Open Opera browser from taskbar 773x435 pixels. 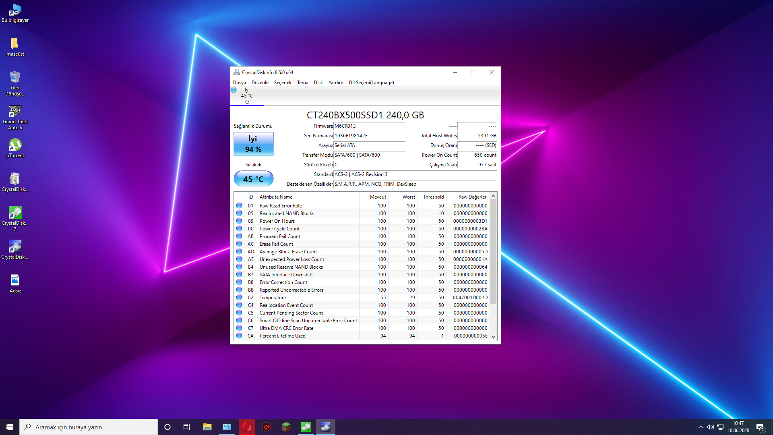tap(247, 427)
